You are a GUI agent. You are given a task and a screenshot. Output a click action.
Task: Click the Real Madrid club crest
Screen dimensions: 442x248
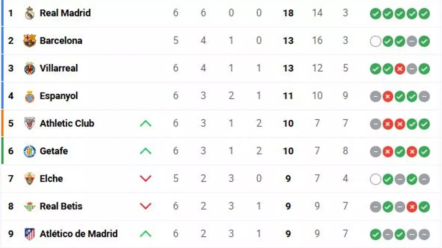[x=29, y=12]
